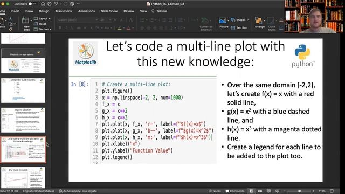This screenshot has width=345, height=194.
Task: Click the Tell me search field
Action: pos(159,11)
